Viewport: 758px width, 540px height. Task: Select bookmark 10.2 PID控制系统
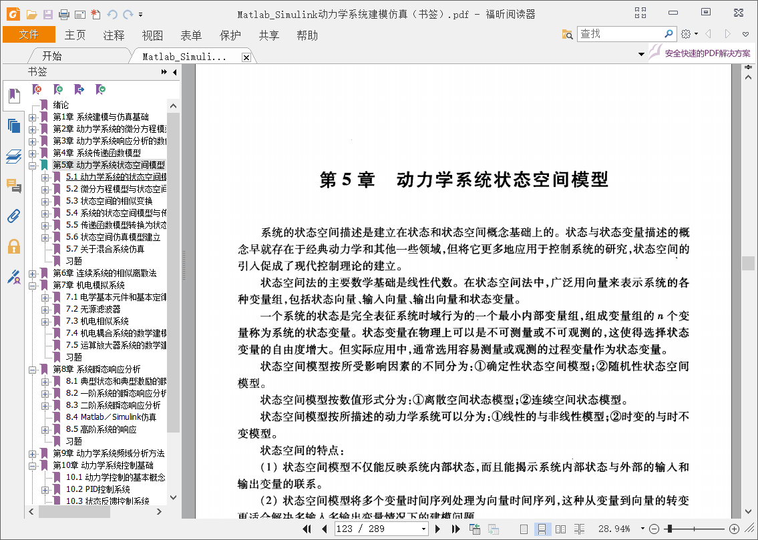(x=98, y=489)
